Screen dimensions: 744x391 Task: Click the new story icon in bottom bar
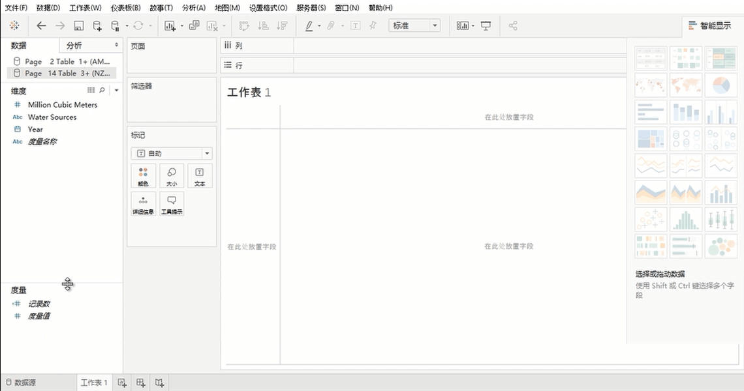pos(159,383)
